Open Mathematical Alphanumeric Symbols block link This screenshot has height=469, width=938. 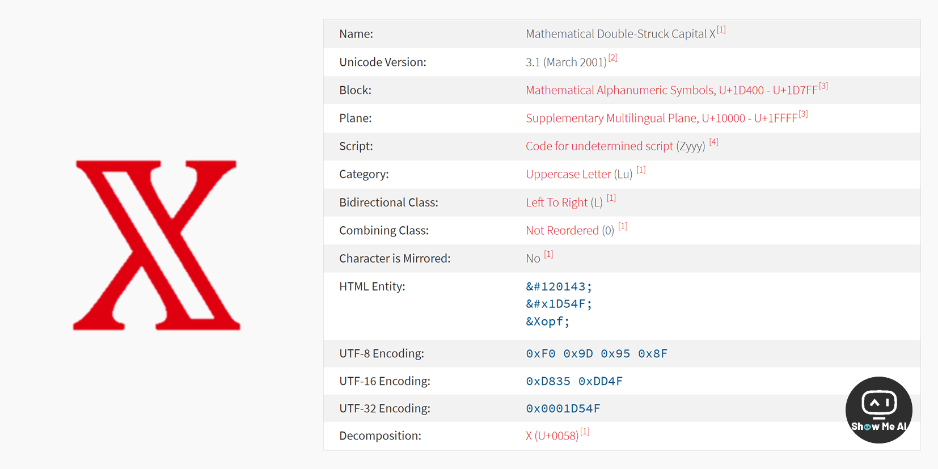click(x=671, y=90)
